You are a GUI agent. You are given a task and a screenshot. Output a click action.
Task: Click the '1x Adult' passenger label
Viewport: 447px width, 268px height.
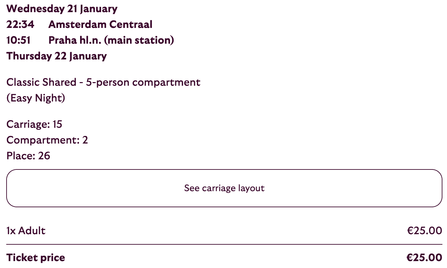(x=26, y=231)
